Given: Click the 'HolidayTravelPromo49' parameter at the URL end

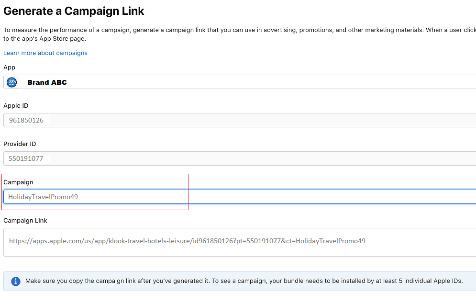Looking at the screenshot, I should (x=331, y=241).
